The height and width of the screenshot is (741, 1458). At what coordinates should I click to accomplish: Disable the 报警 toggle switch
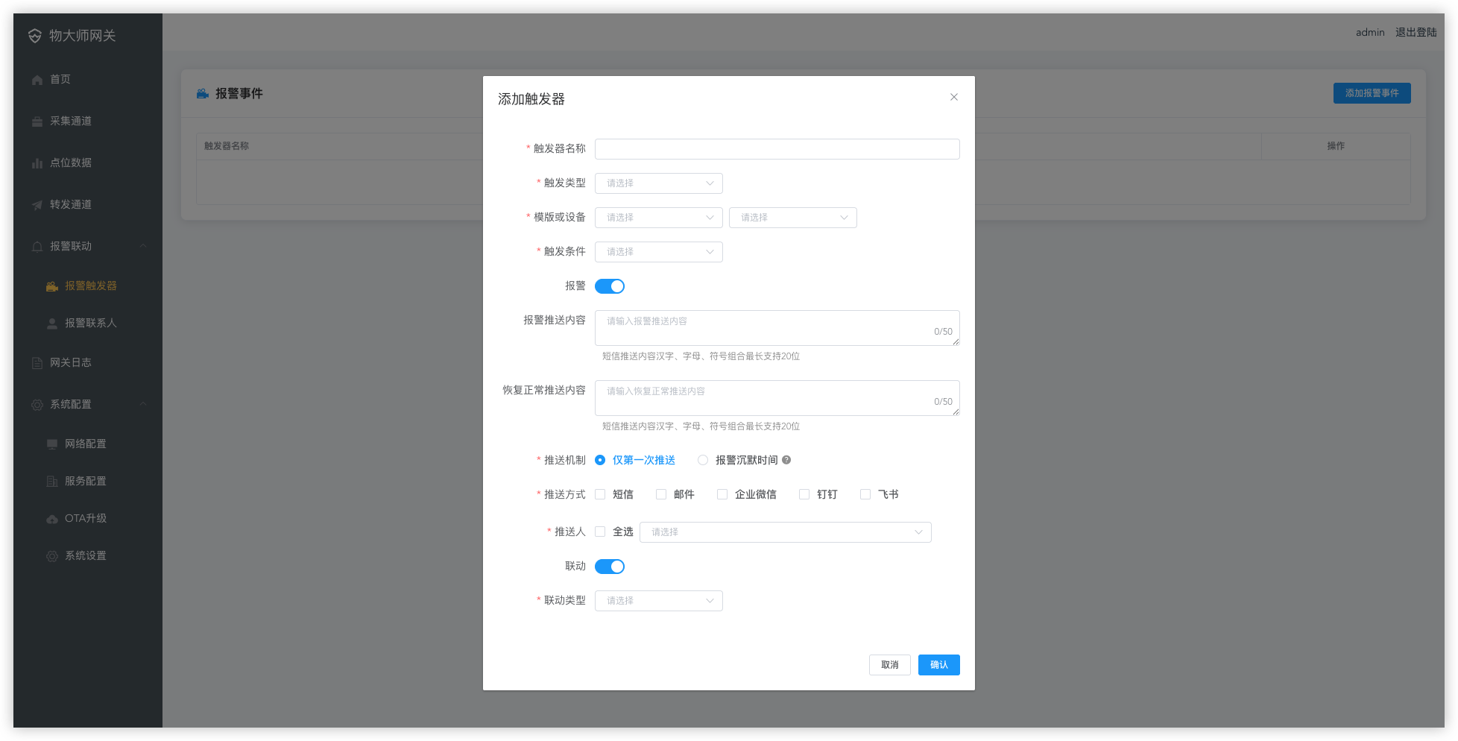pyautogui.click(x=609, y=286)
